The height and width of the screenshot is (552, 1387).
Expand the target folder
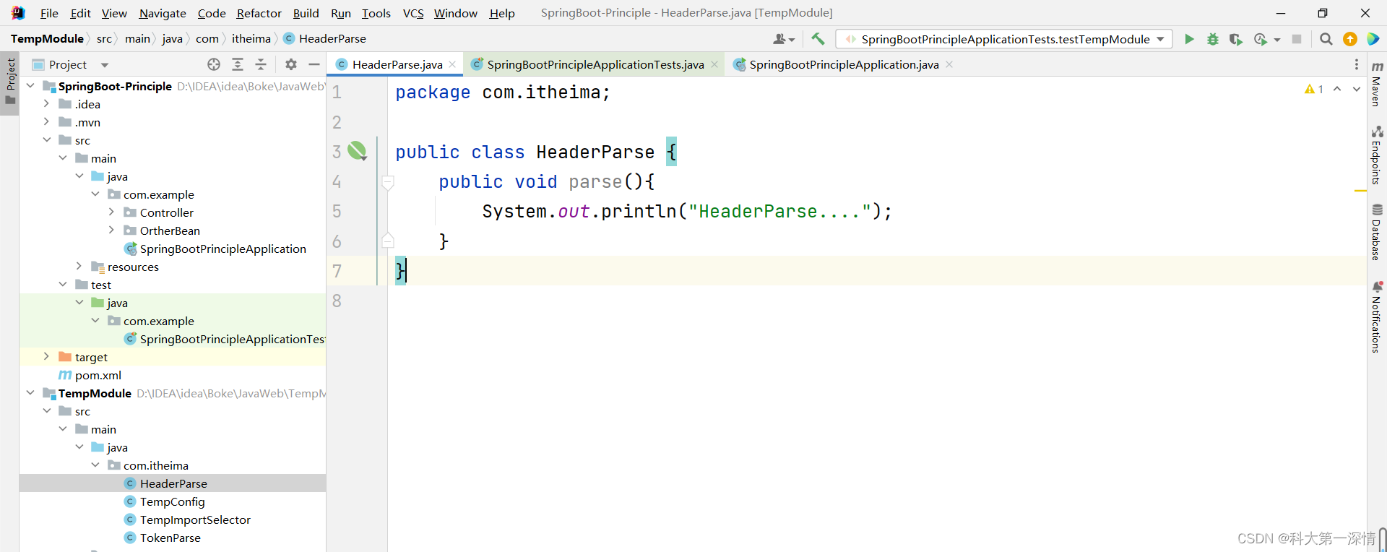47,357
